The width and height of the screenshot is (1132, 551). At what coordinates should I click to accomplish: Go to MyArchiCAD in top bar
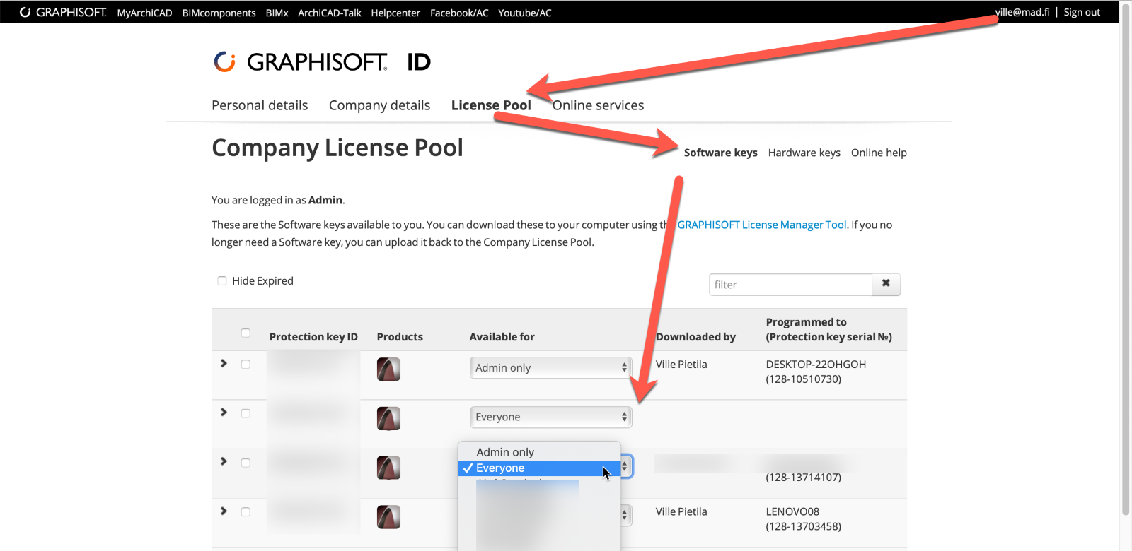[144, 13]
